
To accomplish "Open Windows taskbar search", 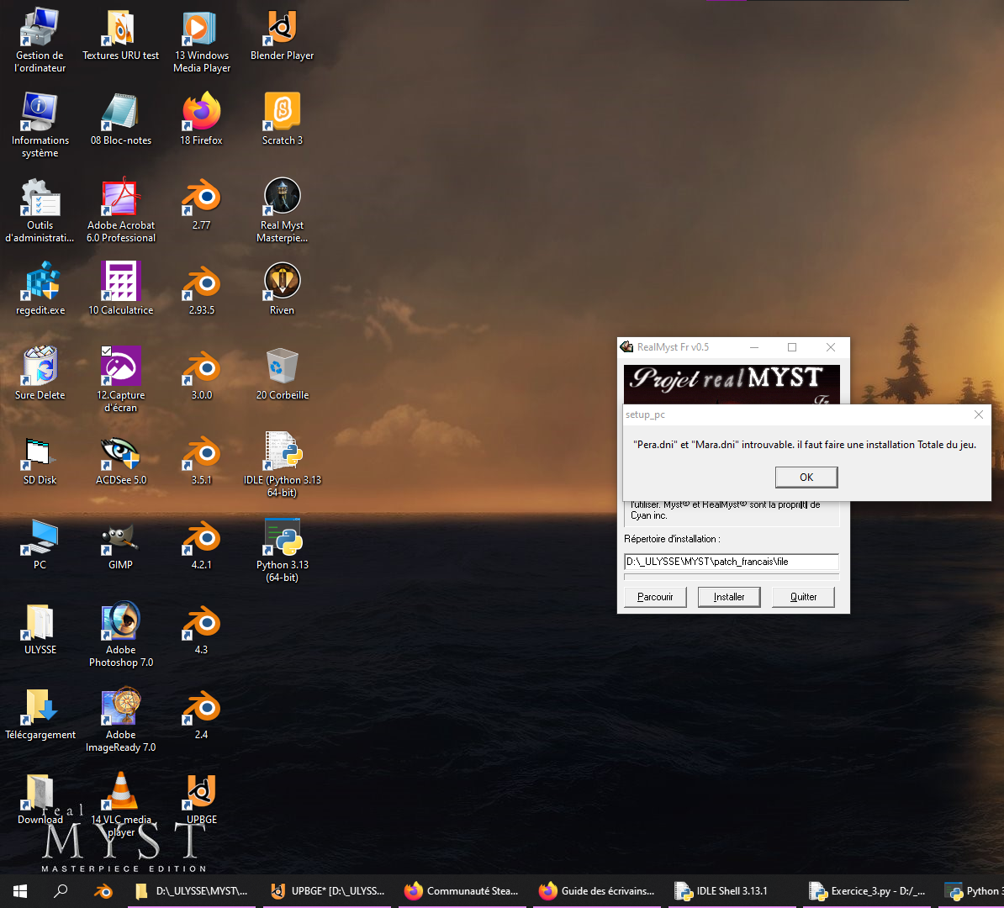I will (61, 890).
